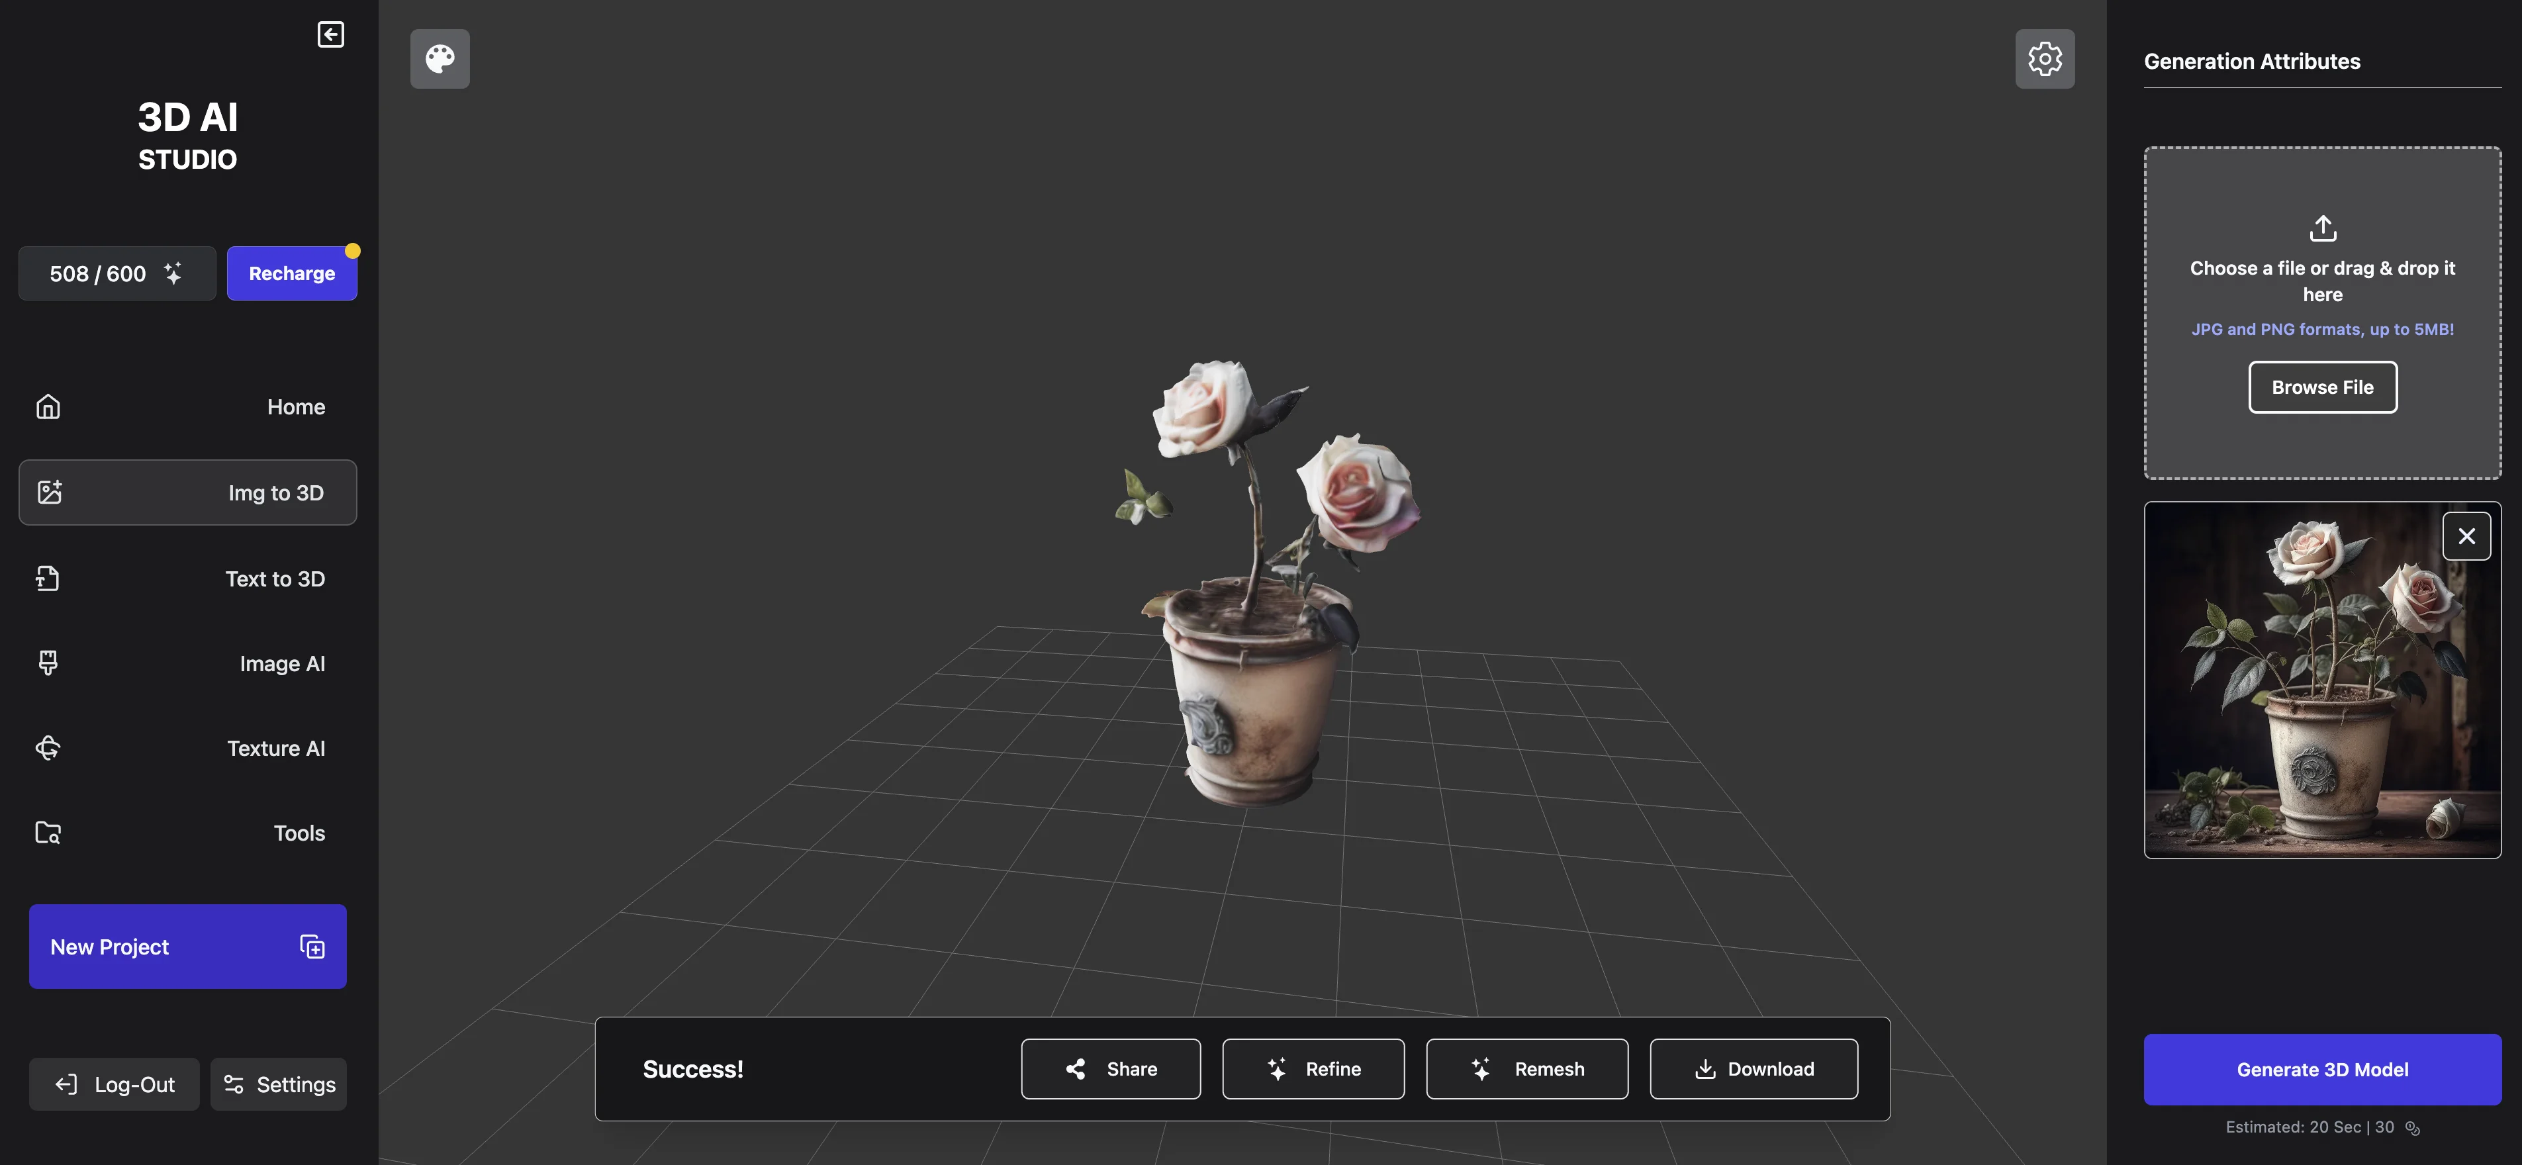Open the color palette viewer options

click(x=440, y=59)
